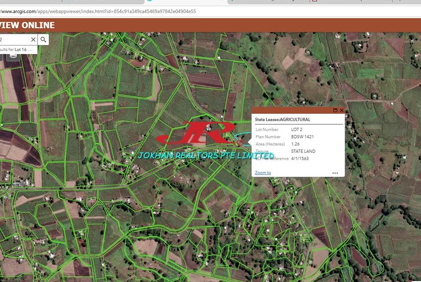Clear the search box with X
Viewport: 421px width, 282px height.
[33, 40]
